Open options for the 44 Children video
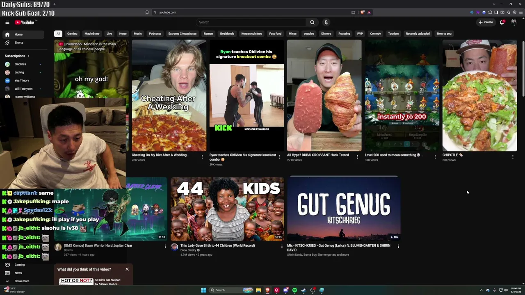This screenshot has height=295, width=525. click(282, 246)
